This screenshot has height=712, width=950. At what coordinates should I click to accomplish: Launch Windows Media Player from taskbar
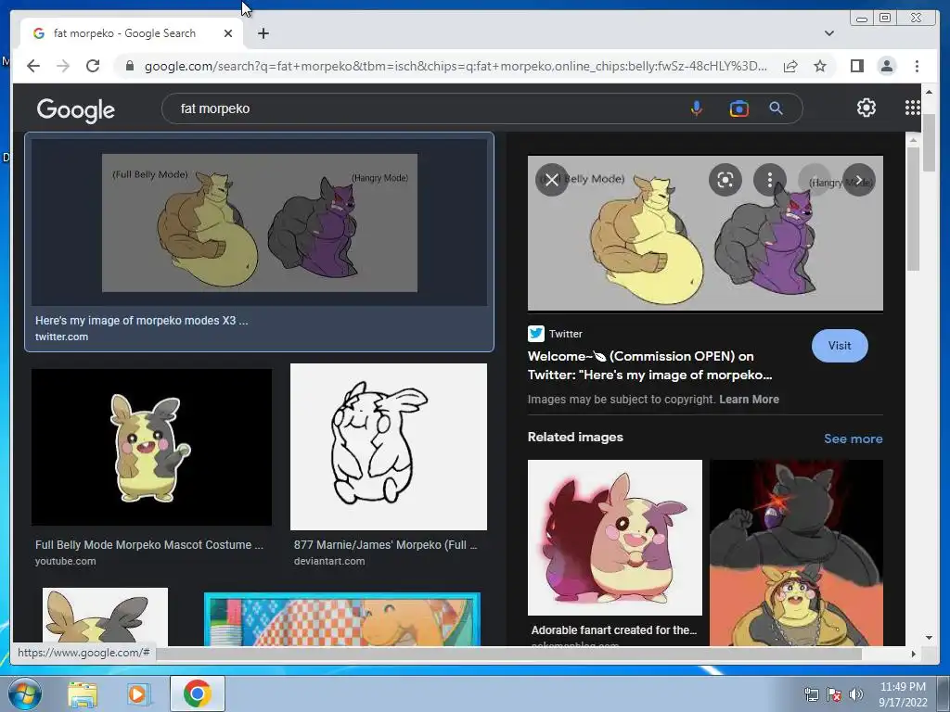(x=139, y=693)
